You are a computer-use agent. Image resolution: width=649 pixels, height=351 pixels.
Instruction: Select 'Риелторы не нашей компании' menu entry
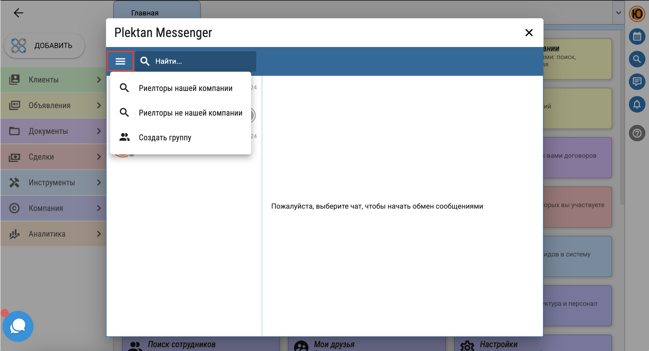[x=180, y=113]
